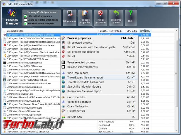181x135 pixels.
Task: Enable Delete parent file when killing
Action: (x=26, y=20)
